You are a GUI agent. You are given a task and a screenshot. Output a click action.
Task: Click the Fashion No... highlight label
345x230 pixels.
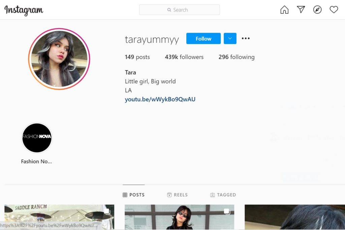click(36, 161)
